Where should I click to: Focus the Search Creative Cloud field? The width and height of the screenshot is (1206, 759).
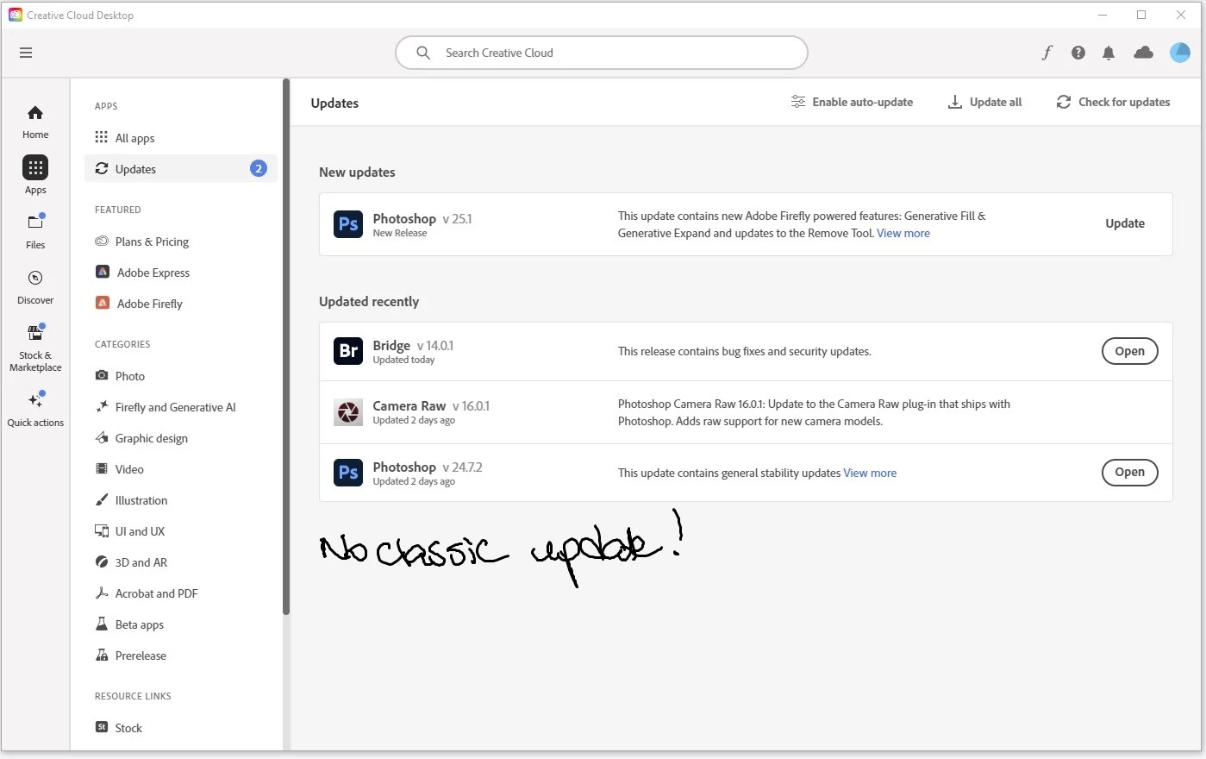[x=602, y=53]
